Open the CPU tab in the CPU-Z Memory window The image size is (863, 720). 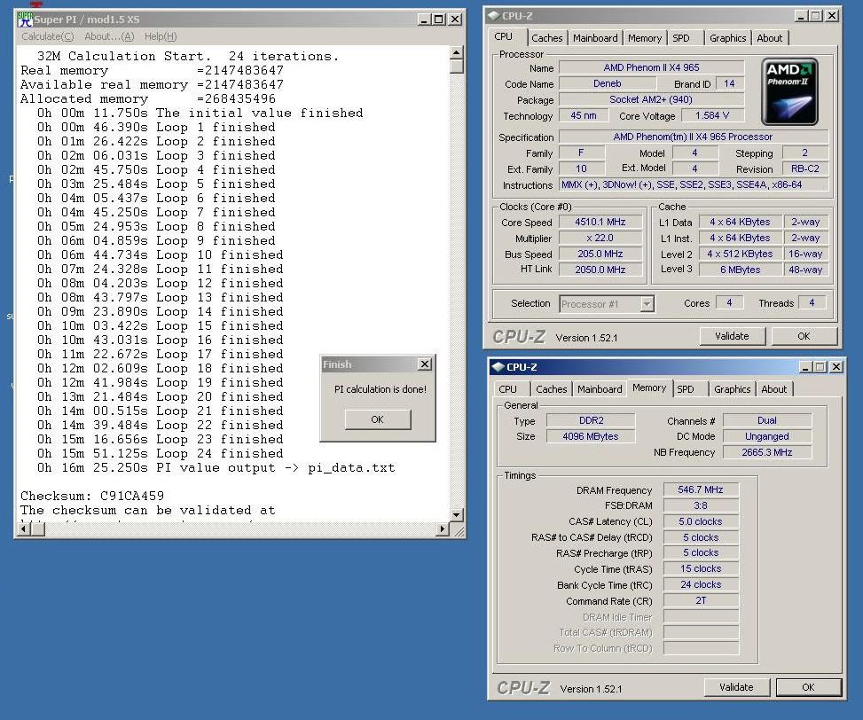[507, 389]
